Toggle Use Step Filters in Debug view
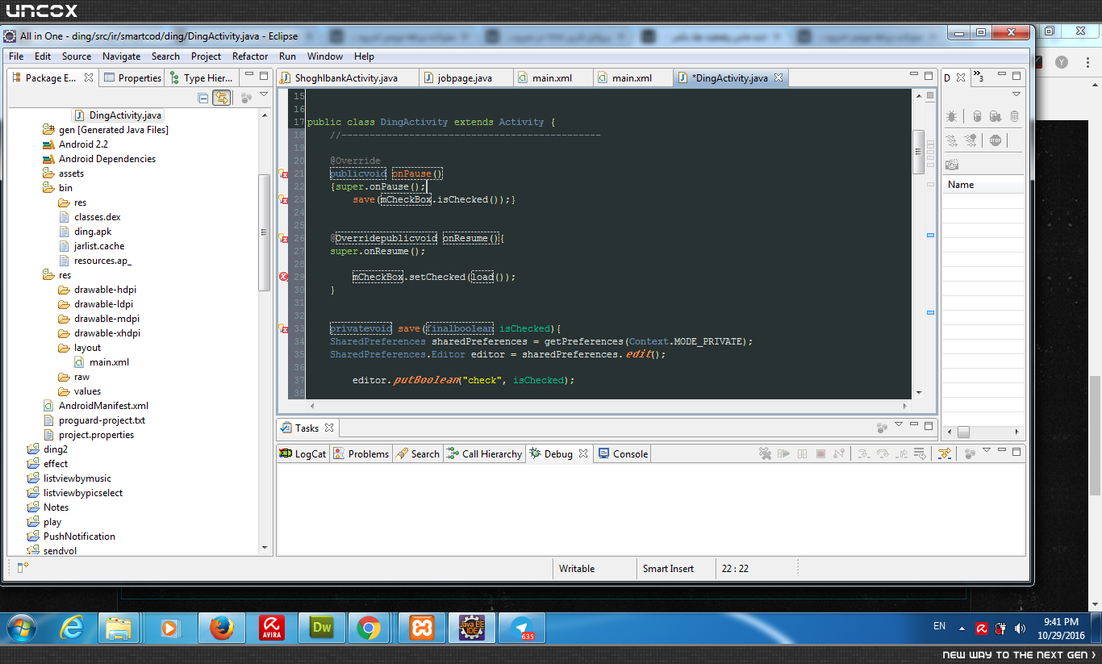This screenshot has width=1102, height=664. click(945, 454)
